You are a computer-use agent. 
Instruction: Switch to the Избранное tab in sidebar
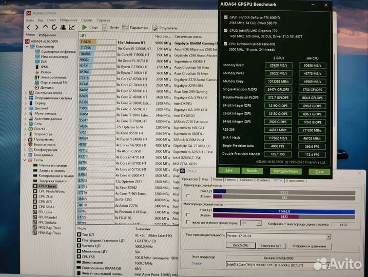point(47,35)
